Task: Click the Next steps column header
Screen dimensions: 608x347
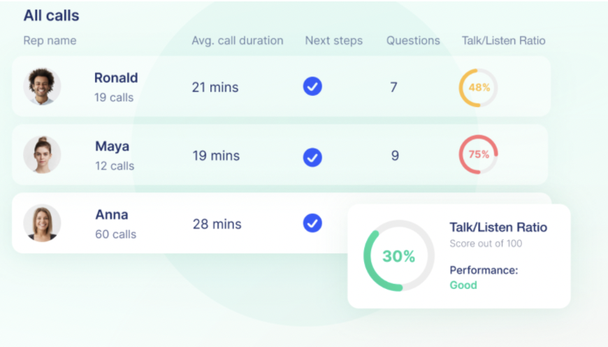Action: (x=334, y=41)
